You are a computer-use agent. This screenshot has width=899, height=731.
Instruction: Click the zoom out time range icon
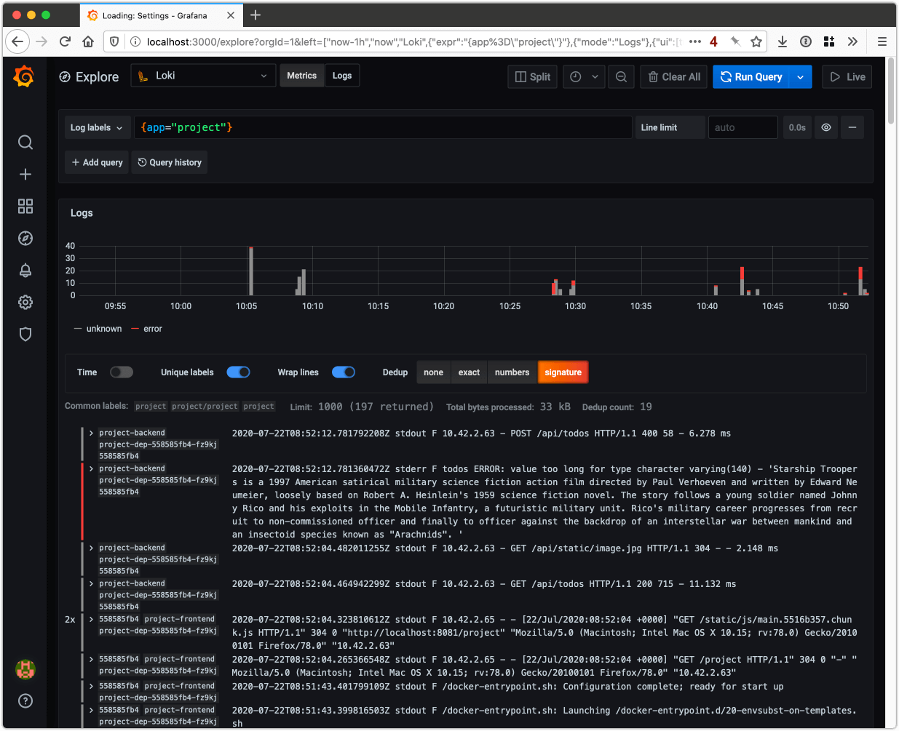621,77
